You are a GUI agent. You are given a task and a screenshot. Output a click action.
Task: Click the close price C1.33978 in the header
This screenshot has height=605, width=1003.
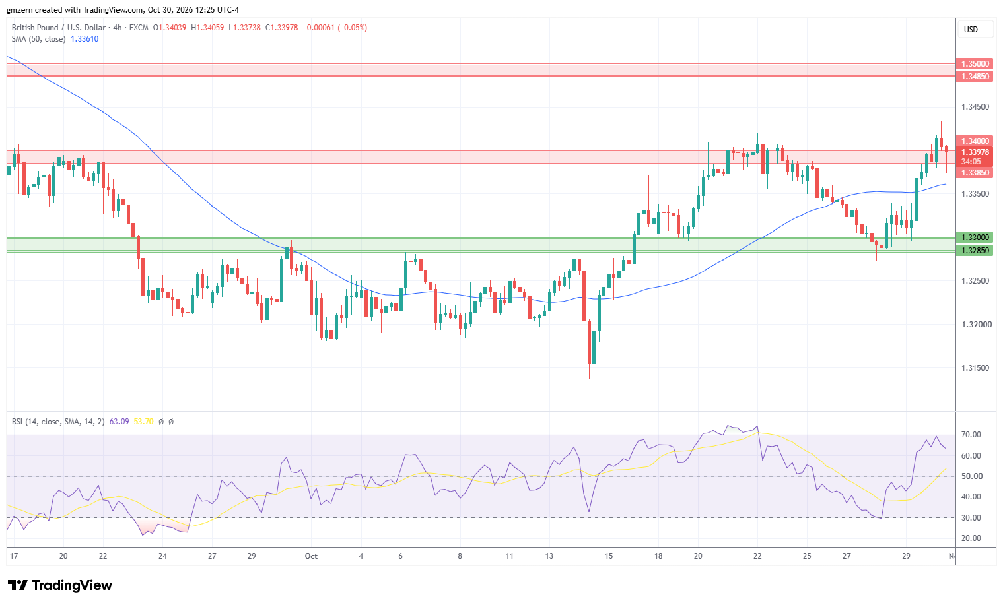point(282,28)
